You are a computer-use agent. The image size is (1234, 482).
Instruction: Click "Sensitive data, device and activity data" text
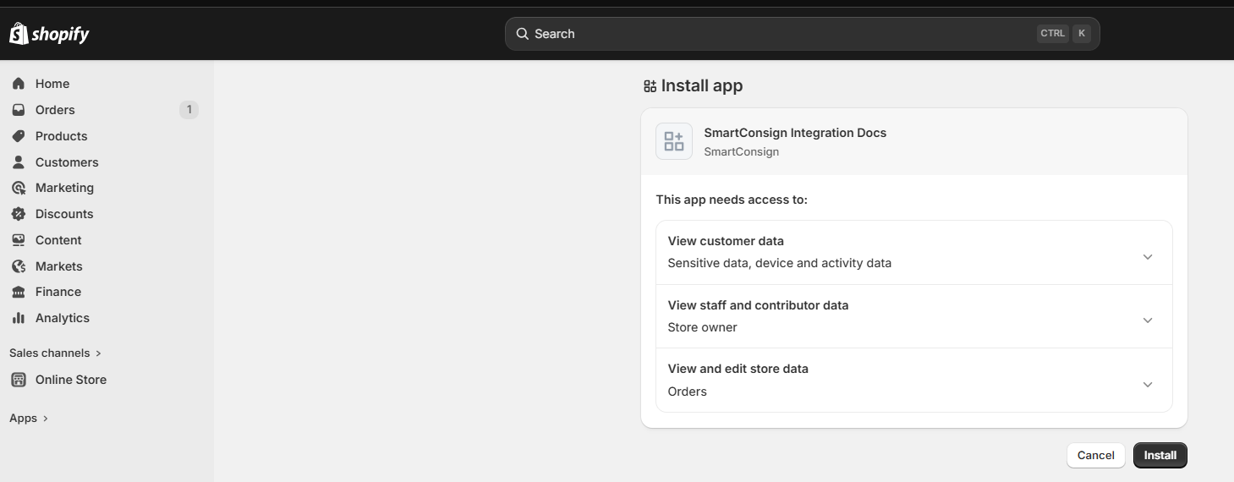(780, 263)
